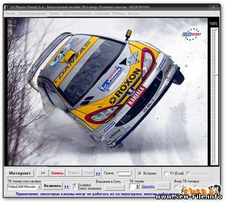Open the База телеканалов menu
Image resolution: width=225 pixels, height=202 pixels.
(77, 14)
